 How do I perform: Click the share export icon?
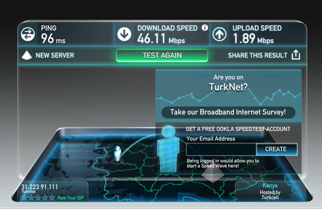[x=296, y=55]
